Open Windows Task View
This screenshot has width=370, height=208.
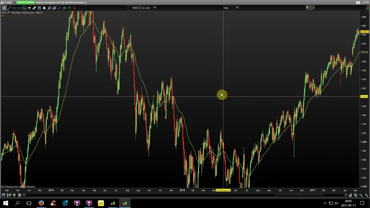[x=29, y=203]
